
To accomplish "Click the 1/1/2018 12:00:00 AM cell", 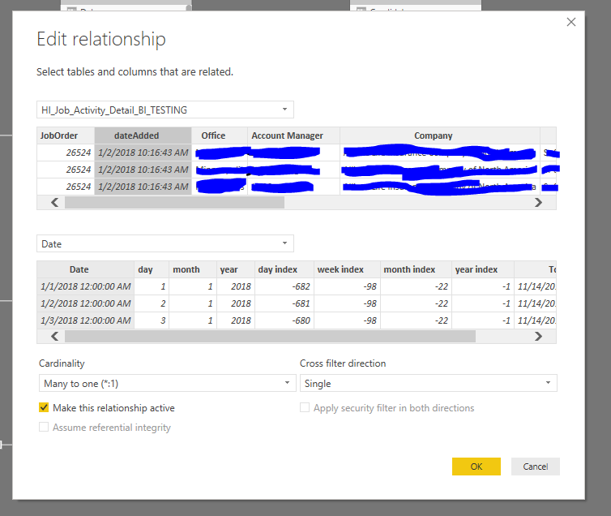I will click(86, 286).
